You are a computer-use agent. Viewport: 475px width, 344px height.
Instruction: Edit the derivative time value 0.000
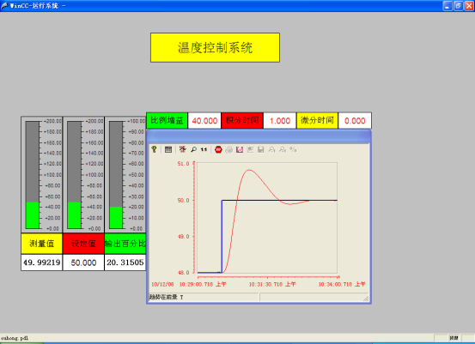point(355,121)
